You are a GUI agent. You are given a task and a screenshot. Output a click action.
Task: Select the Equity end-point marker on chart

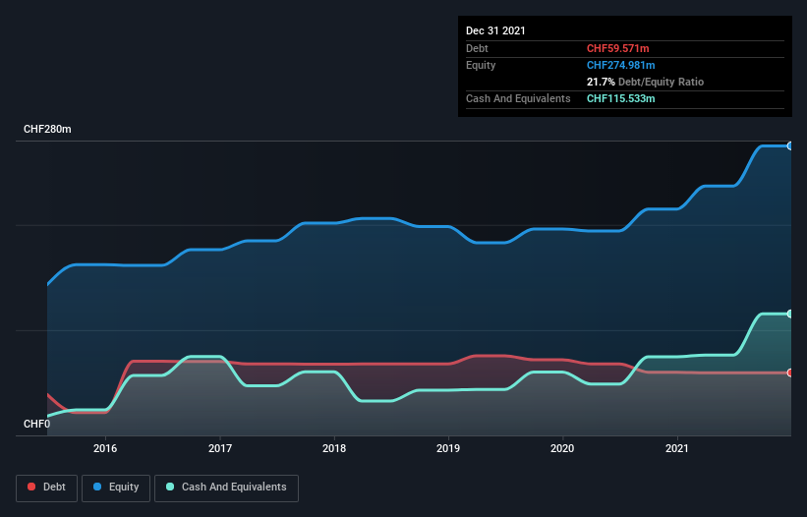tap(790, 146)
